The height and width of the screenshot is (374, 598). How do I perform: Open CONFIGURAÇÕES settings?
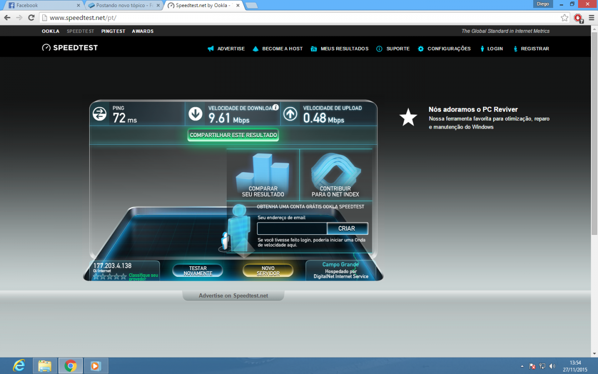click(x=444, y=48)
